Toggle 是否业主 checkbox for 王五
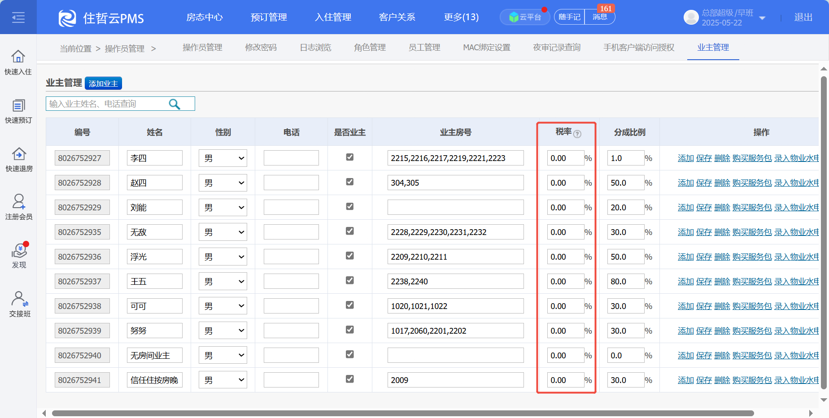The height and width of the screenshot is (418, 829). 350,280
